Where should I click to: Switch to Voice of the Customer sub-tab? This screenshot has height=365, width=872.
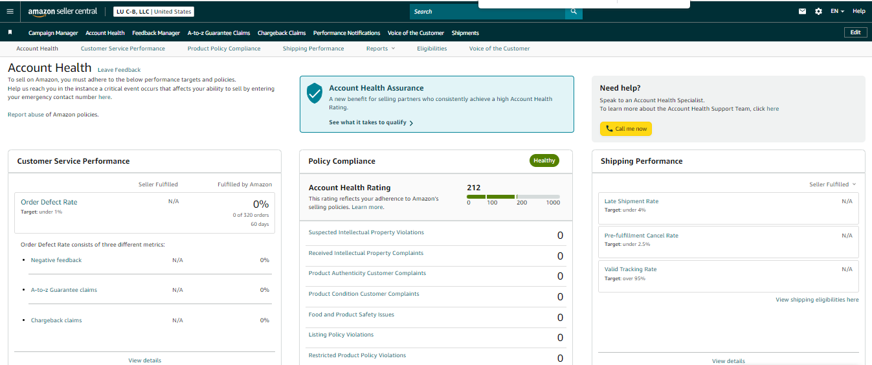click(x=499, y=49)
